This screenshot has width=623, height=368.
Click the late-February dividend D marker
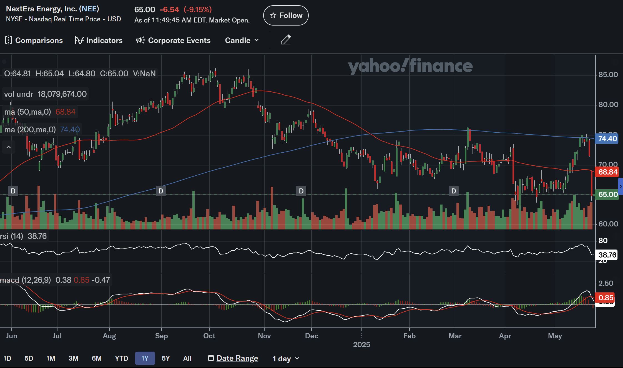tap(454, 191)
